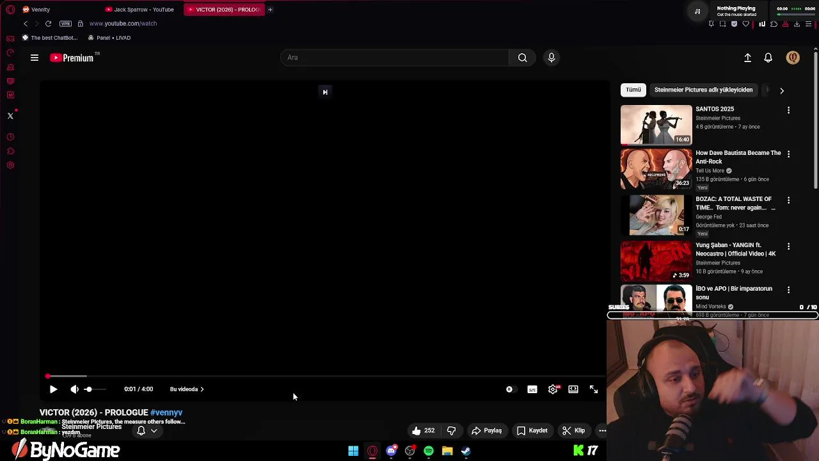
Task: Open YouTube notifications bell
Action: tap(768, 58)
